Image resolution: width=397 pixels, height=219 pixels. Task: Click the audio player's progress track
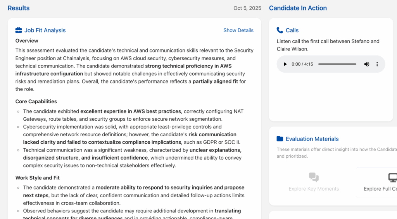coord(337,64)
